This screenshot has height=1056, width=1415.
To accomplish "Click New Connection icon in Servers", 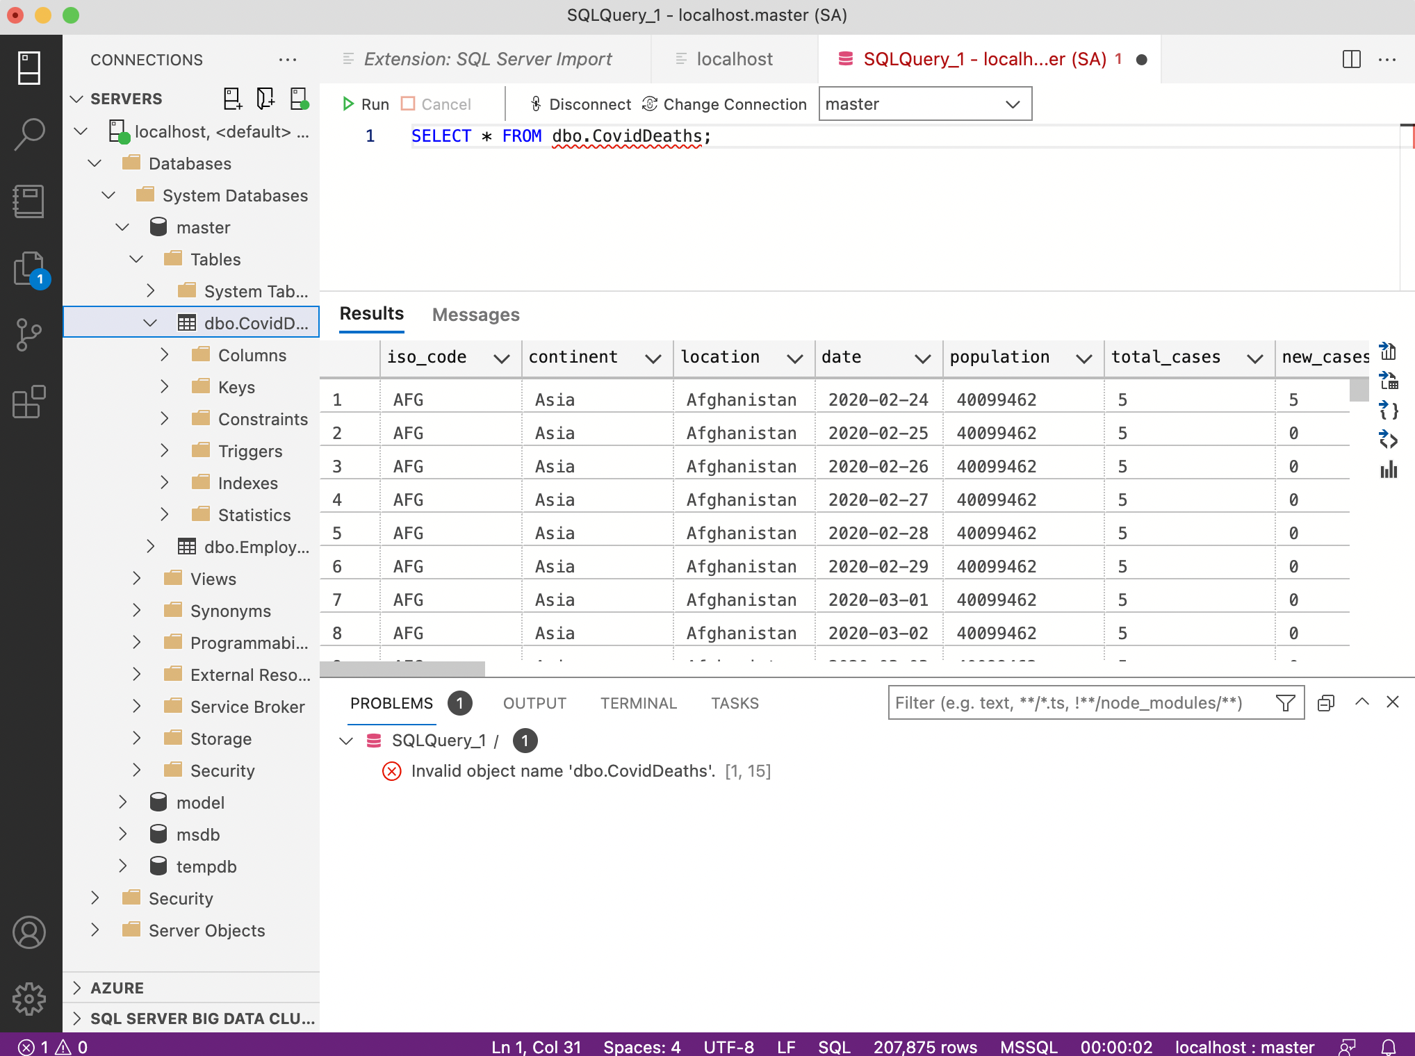I will pos(233,99).
